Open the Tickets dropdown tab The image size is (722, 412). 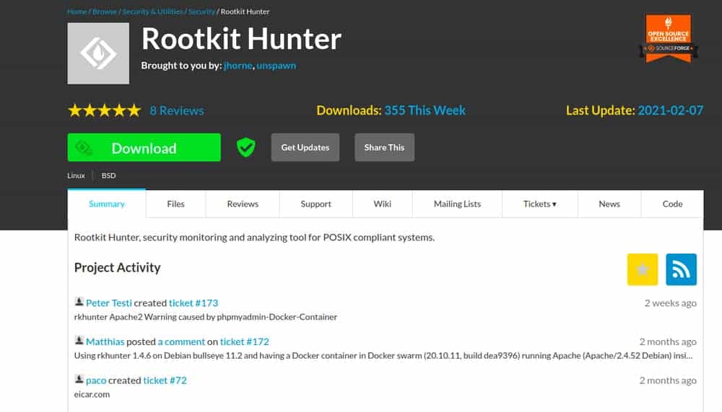539,204
